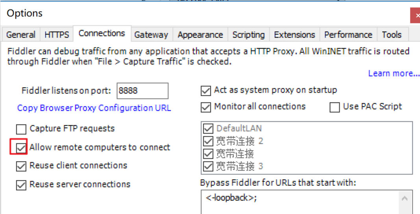Switch to the Performance tab

pyautogui.click(x=348, y=35)
